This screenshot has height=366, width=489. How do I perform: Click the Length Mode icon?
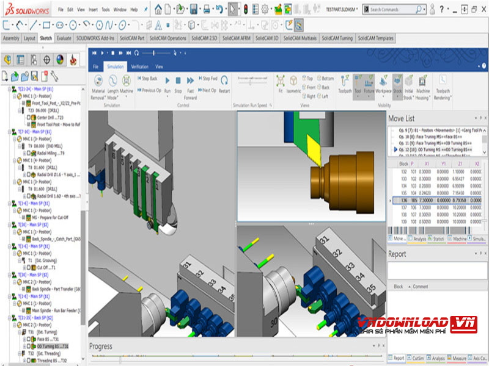(112, 81)
